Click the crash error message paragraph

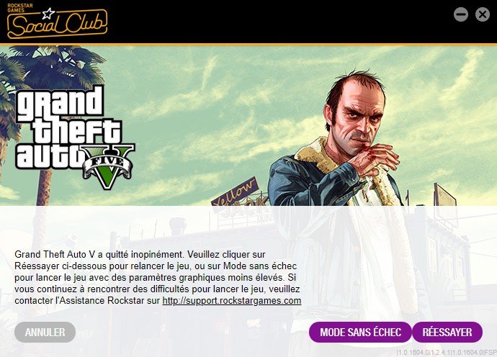pos(158,278)
